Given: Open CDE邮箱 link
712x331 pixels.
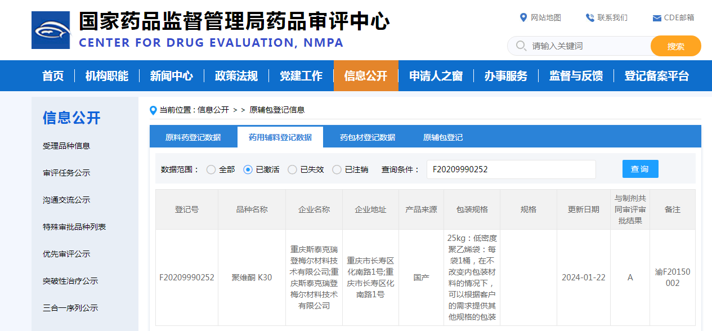Looking at the screenshot, I should point(679,17).
